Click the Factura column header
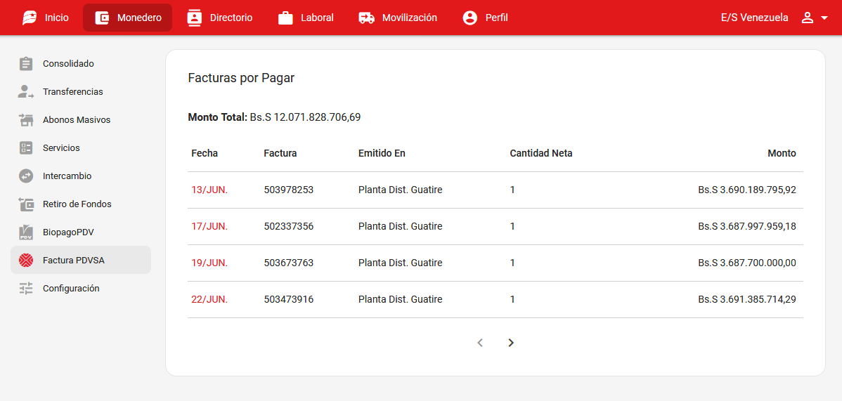This screenshot has width=842, height=401. 280,154
